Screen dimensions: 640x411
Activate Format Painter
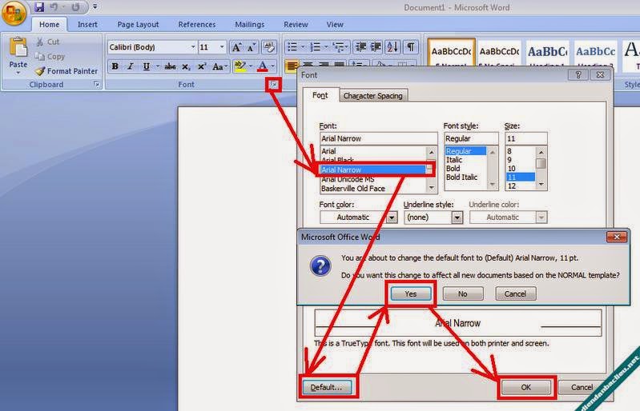pos(66,71)
